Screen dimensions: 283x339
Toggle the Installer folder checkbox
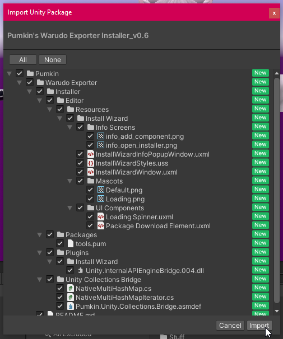tap(40, 91)
